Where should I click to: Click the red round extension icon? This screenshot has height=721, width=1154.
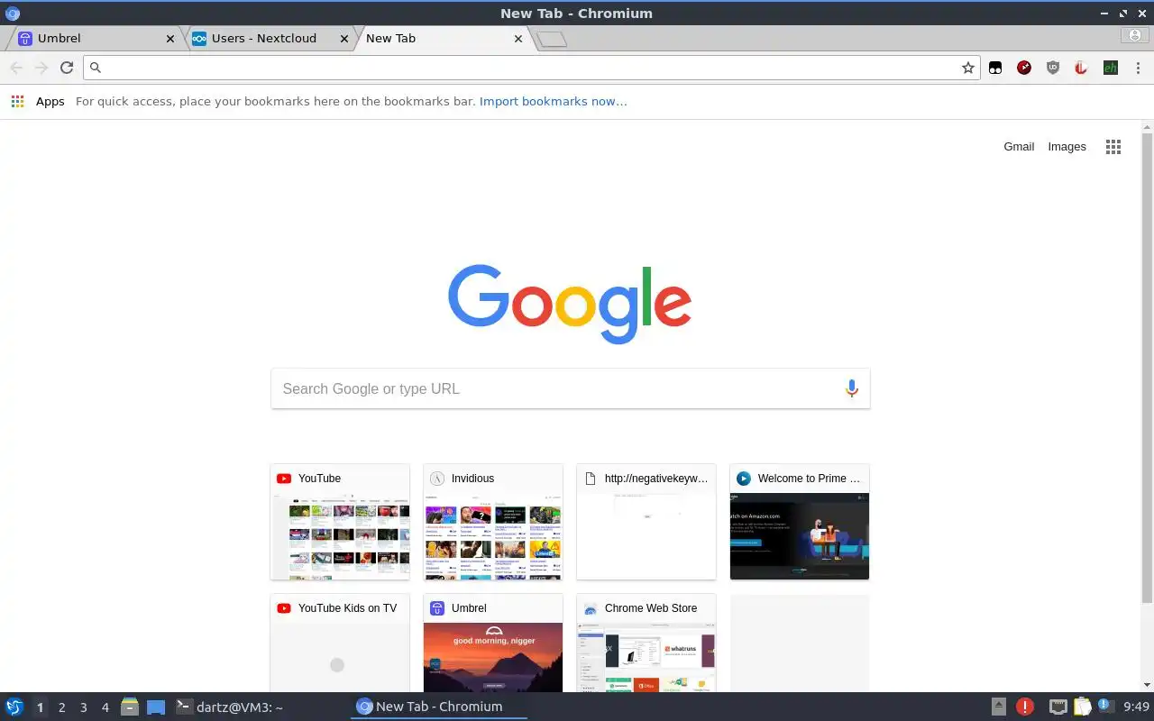1024,68
